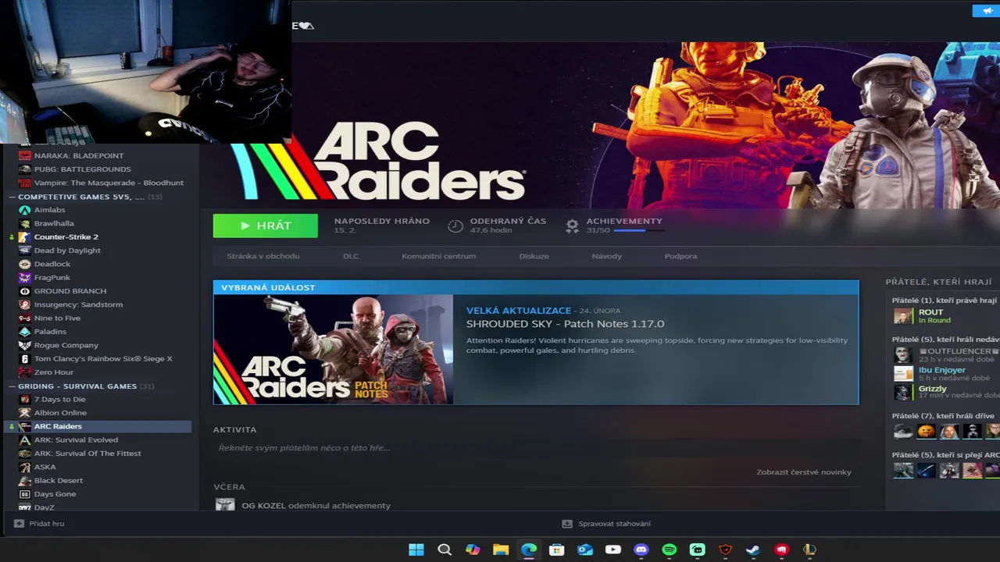
Task: Click the OUTFLUENCER friend avatar
Action: 903,354
